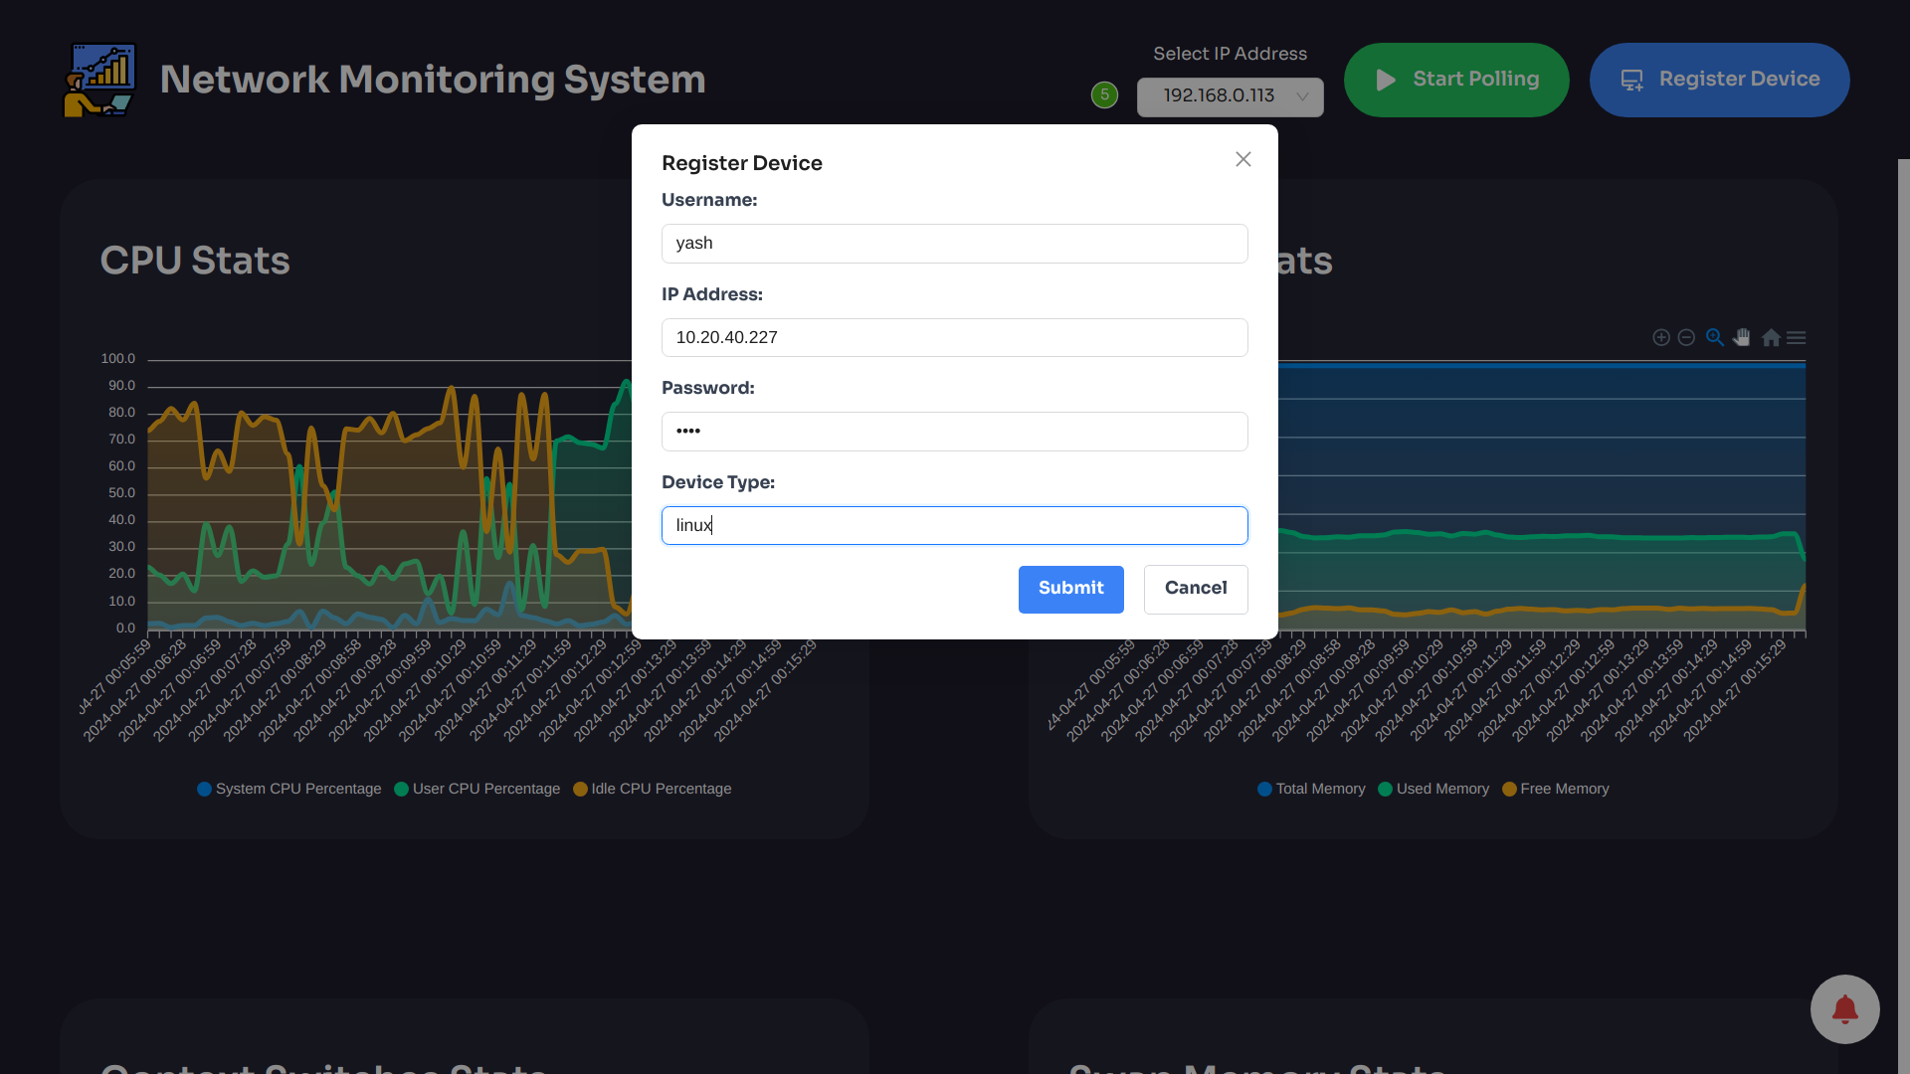Select the memory chart panning hand tool
Screen dimensions: 1910x1074
click(1742, 338)
